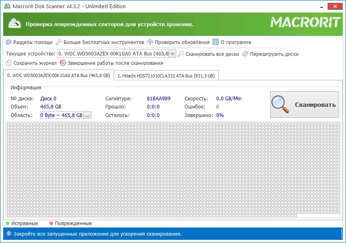
Task: Click the MACRORIT logo in banner
Action: click(x=305, y=22)
